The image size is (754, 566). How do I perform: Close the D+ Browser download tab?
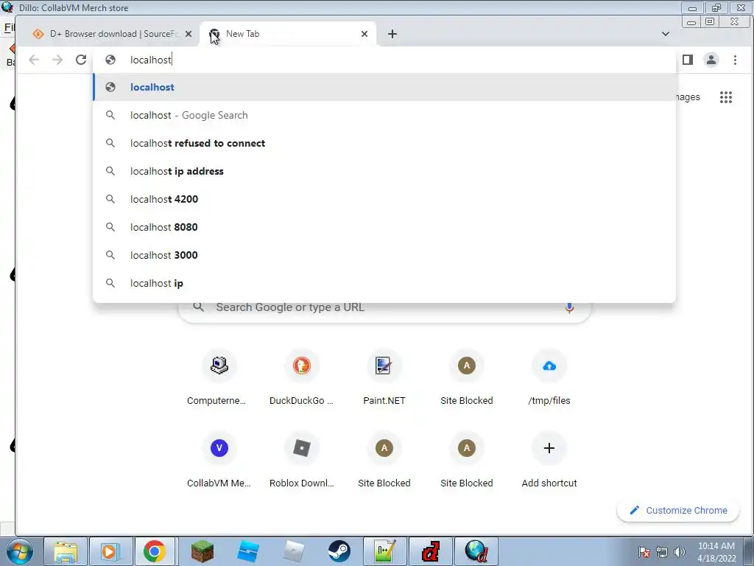pyautogui.click(x=188, y=34)
